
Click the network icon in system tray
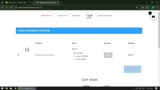[140, 88]
